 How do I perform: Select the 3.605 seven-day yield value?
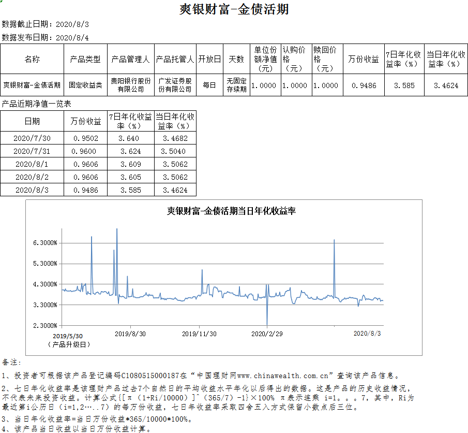[x=131, y=177]
